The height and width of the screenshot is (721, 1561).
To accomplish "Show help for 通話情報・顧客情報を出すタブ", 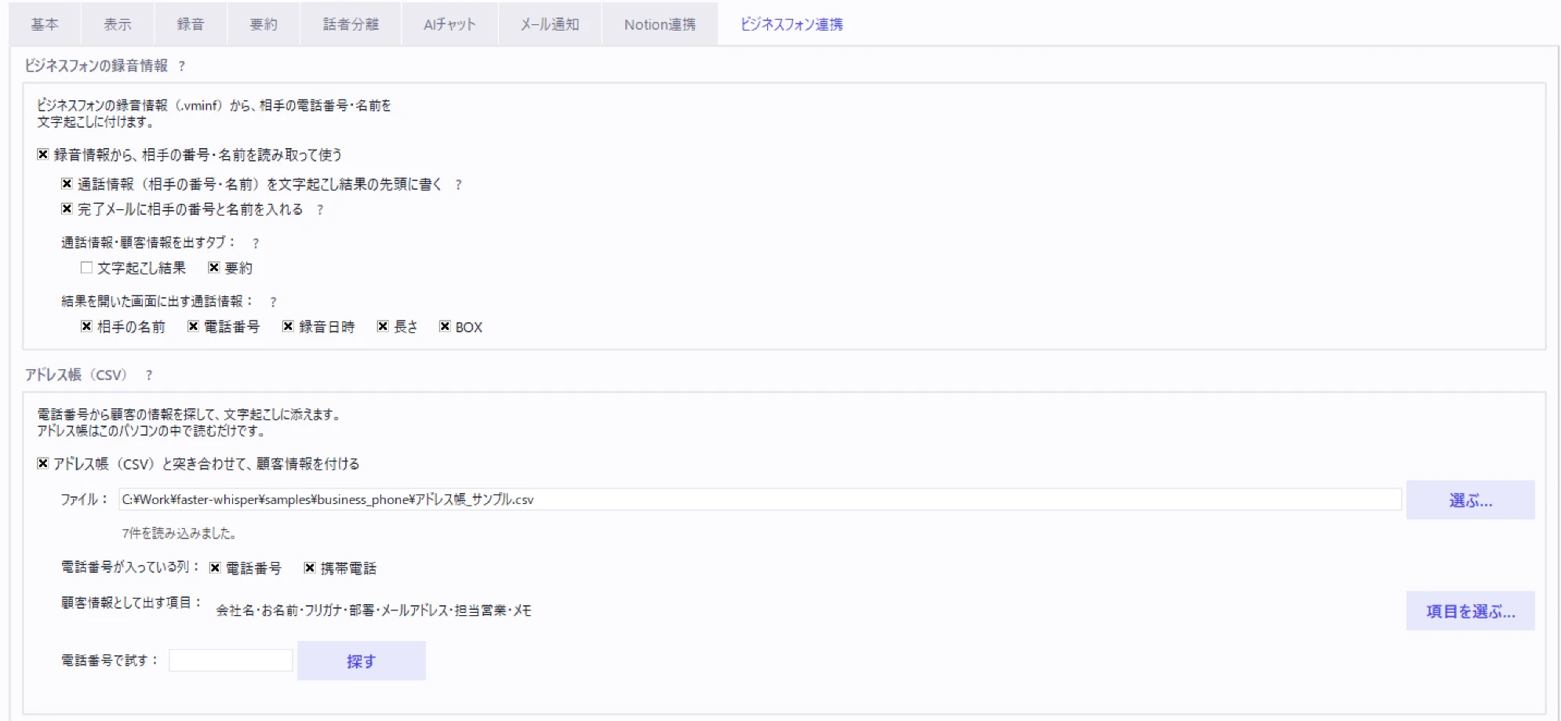I will pos(255,244).
